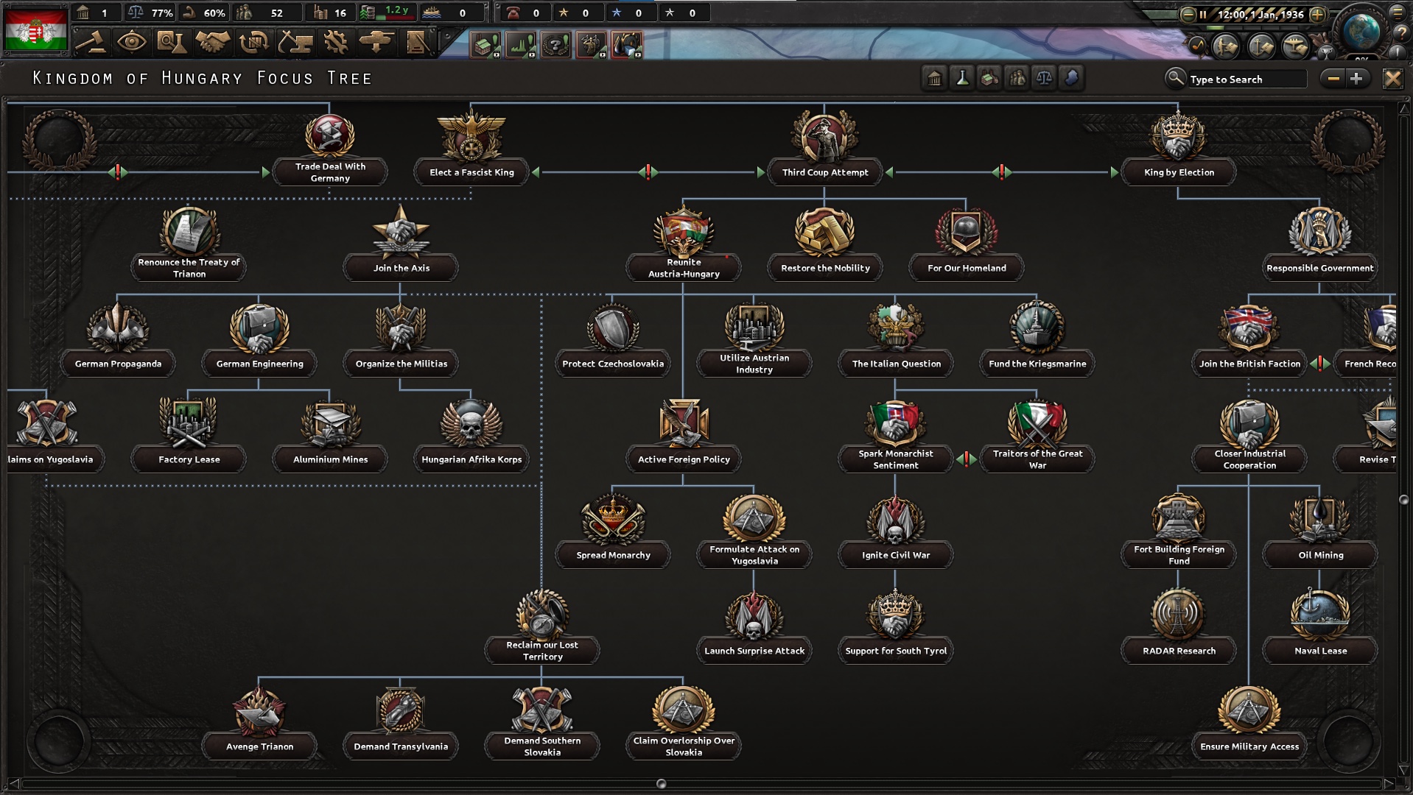Screen dimensions: 1413x795
Task: Toggle the industry factory focus filter
Action: 989,78
